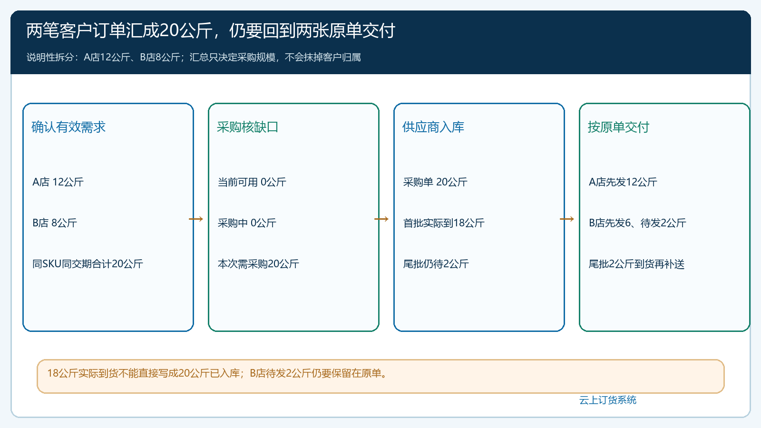Select the line 采购中 0公斤
This screenshot has width=761, height=428.
point(247,223)
